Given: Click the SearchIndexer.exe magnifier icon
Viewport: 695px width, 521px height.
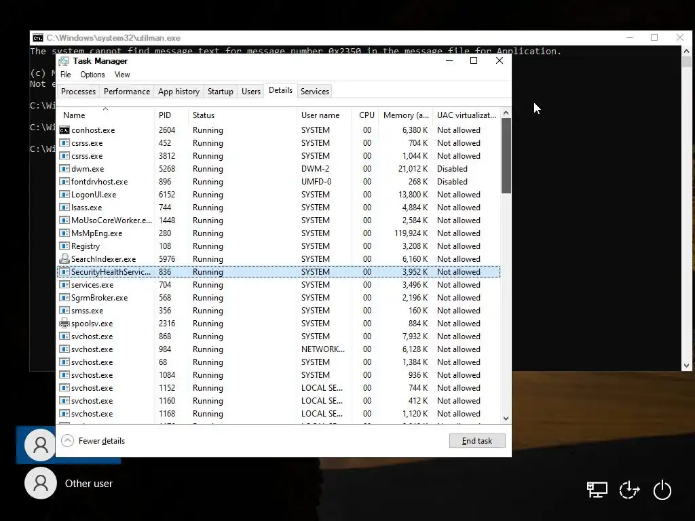Looking at the screenshot, I should click(x=64, y=258).
